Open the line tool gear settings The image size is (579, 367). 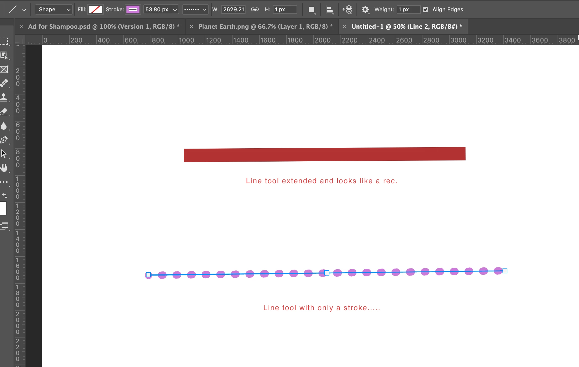(x=365, y=10)
